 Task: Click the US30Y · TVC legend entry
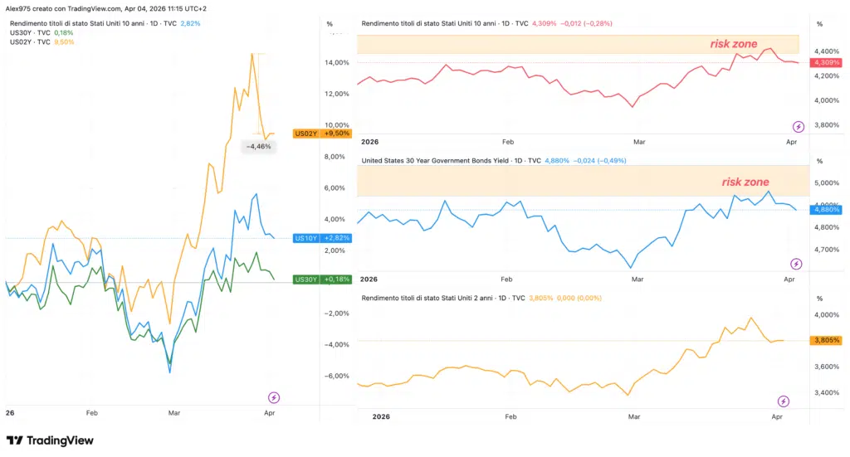point(30,32)
